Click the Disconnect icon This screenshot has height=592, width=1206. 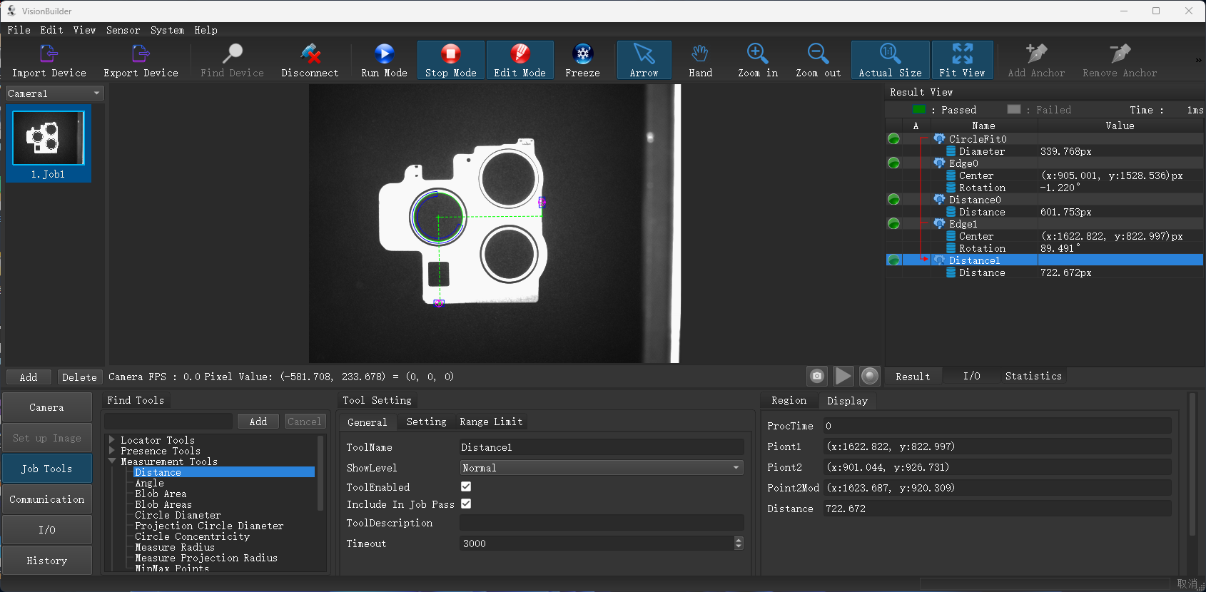click(310, 54)
